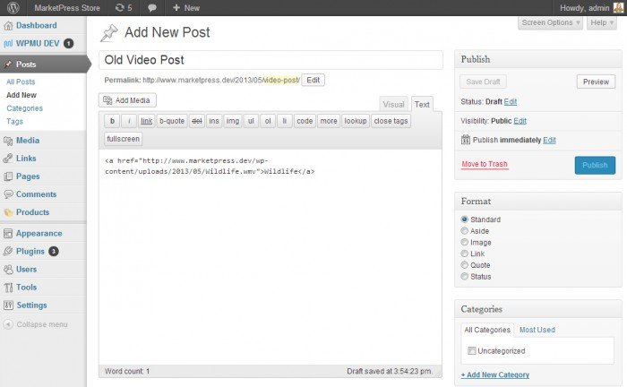Click inside the post content text area
Viewport: 627px width, 387px height.
pos(271,256)
